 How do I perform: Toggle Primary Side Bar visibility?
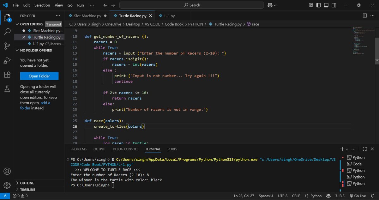click(x=318, y=5)
